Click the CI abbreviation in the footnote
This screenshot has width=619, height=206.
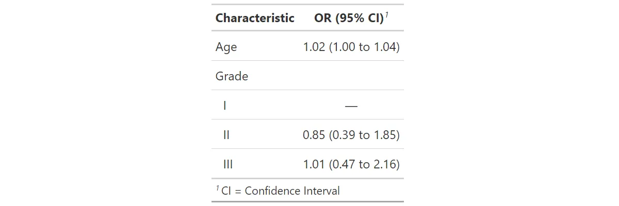pos(226,191)
